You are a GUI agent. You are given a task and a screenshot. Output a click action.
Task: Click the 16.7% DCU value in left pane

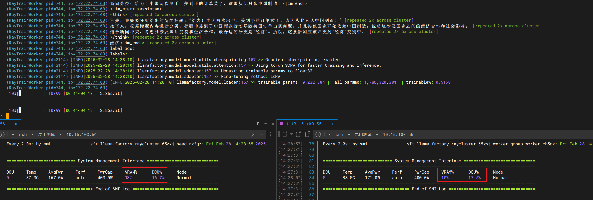point(158,178)
